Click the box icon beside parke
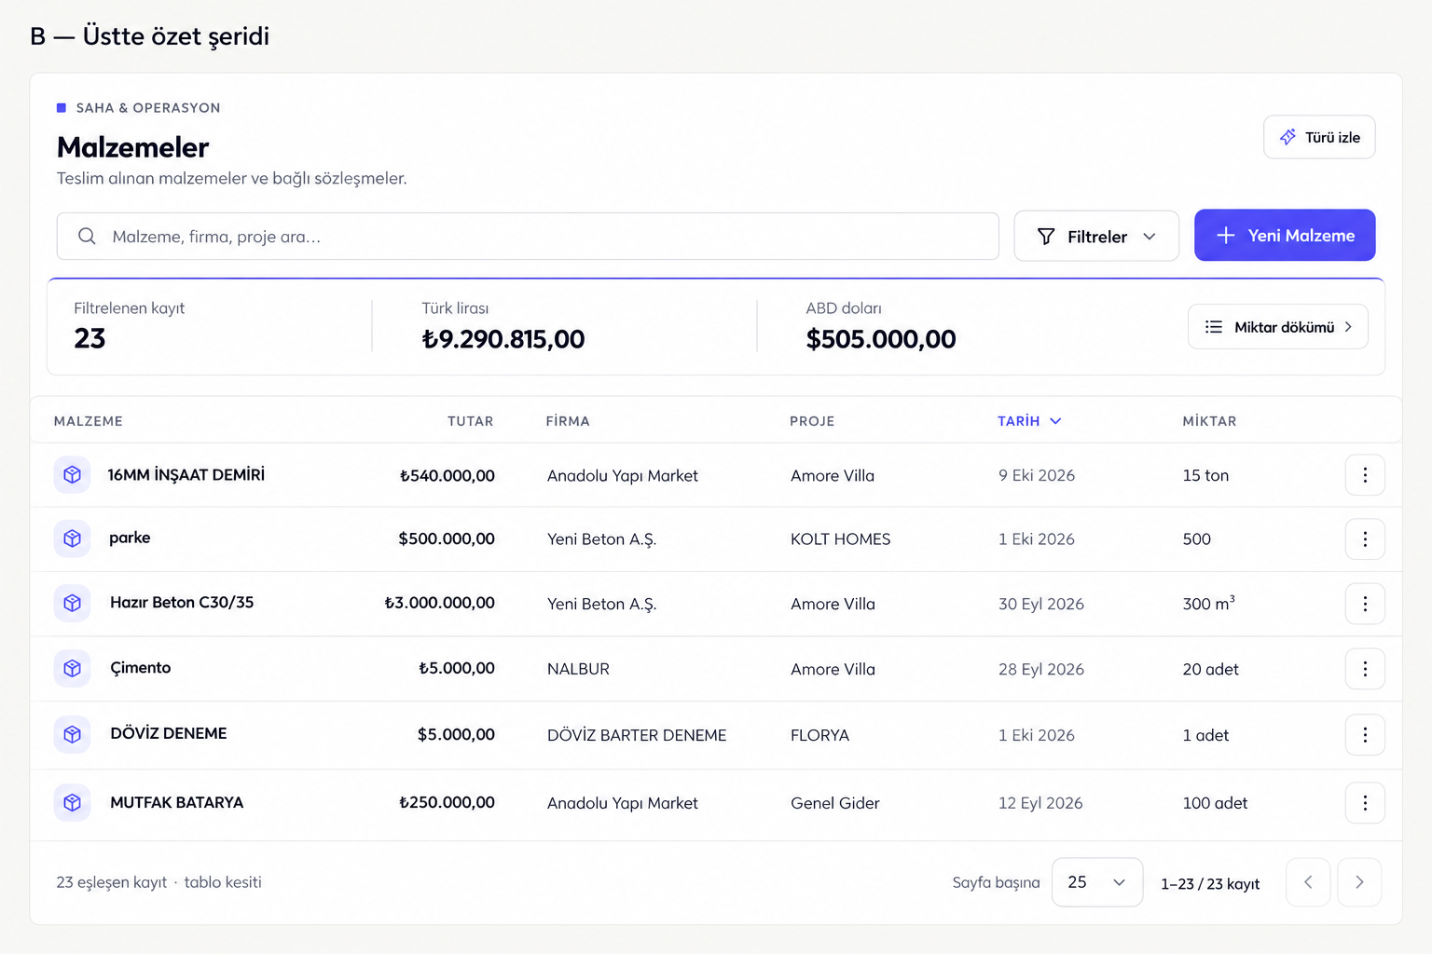1432x954 pixels. [72, 538]
